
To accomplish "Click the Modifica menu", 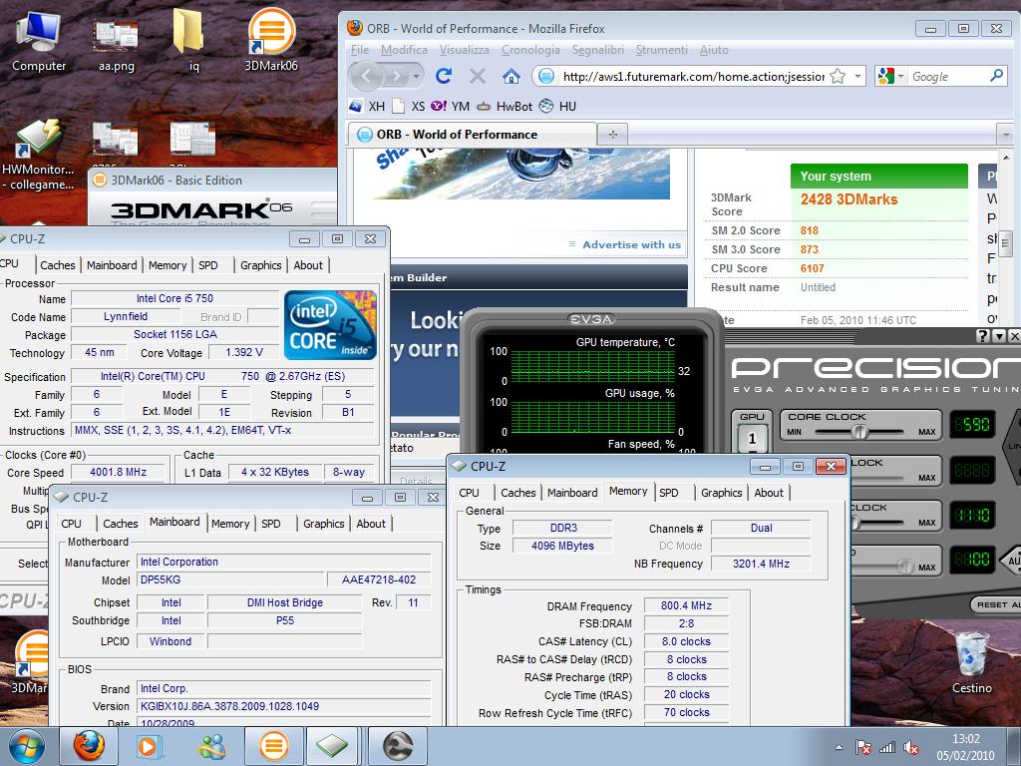I will (x=404, y=50).
